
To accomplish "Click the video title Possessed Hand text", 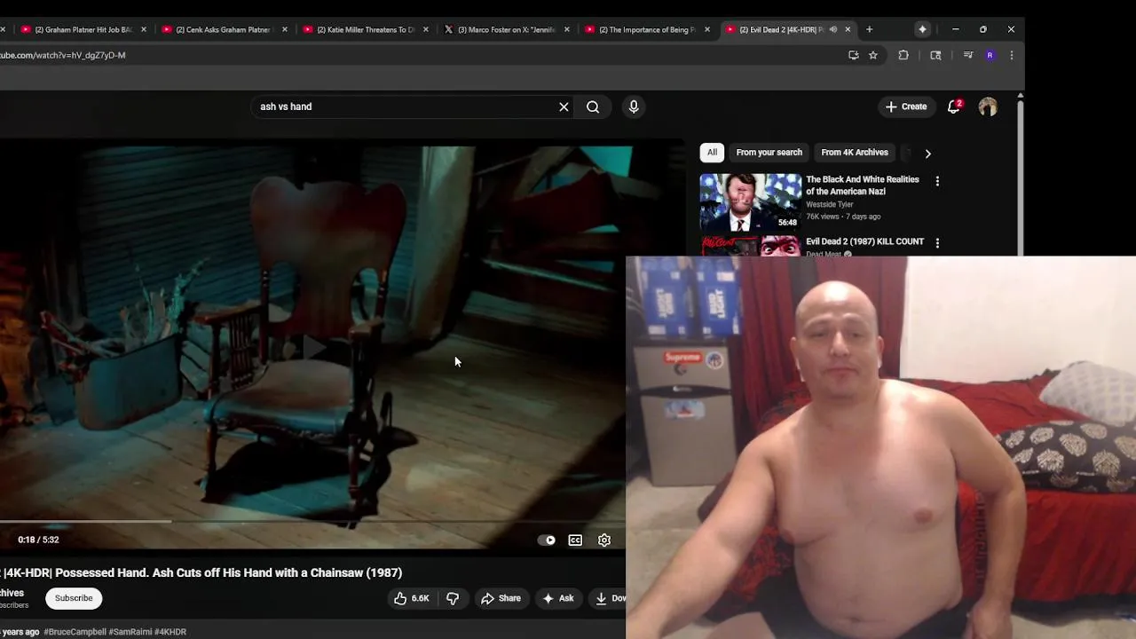I will click(x=203, y=573).
